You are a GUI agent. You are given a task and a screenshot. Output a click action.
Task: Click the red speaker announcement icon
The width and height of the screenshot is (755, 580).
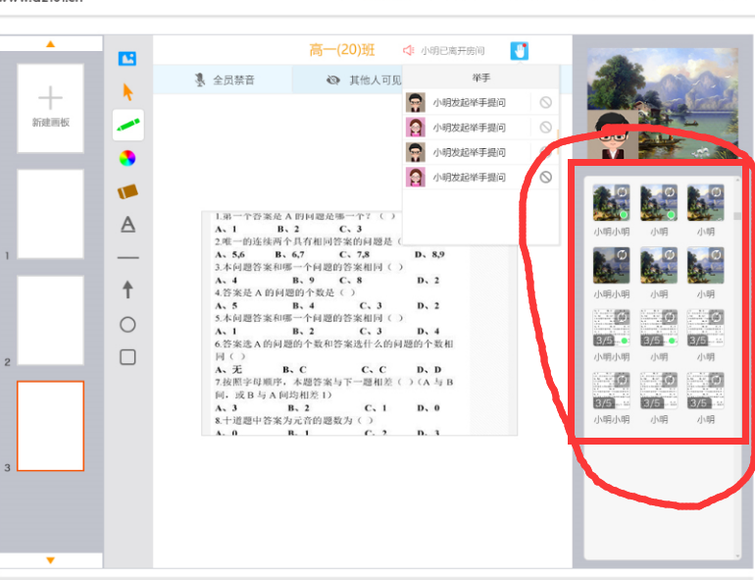coord(408,50)
